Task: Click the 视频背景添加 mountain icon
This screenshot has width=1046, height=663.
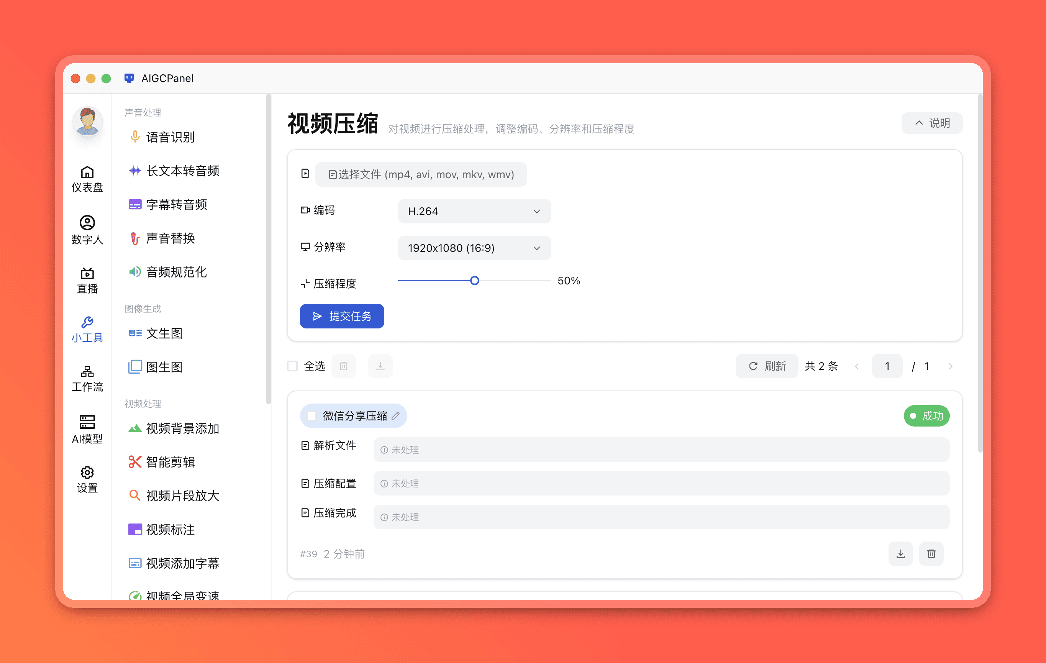Action: [135, 428]
